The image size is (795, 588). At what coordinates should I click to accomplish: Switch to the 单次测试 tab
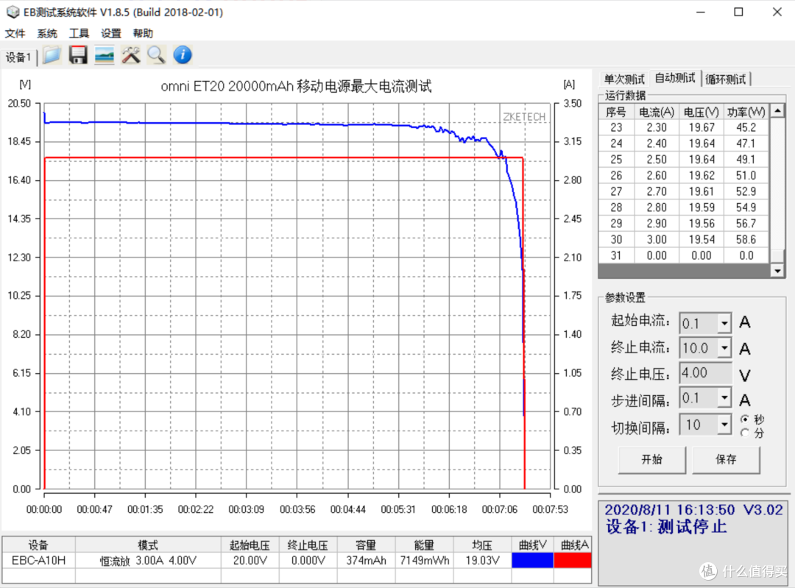pyautogui.click(x=624, y=79)
